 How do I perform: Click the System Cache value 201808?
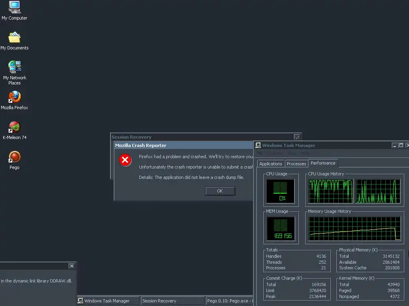(392, 268)
